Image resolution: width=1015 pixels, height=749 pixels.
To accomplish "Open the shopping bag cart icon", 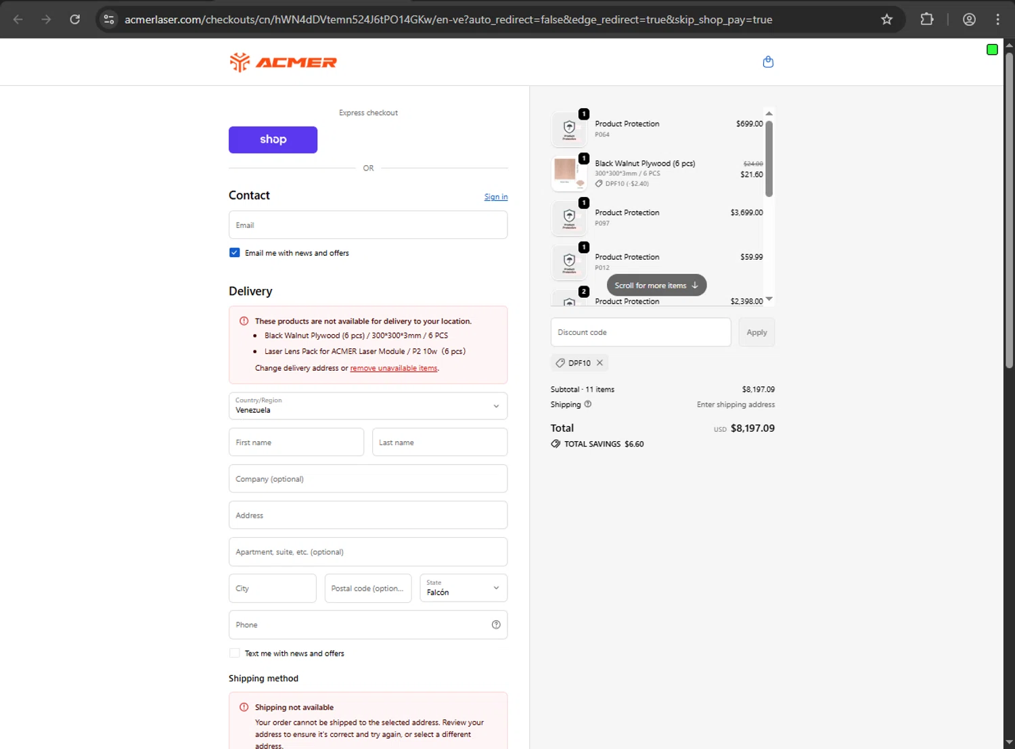I will [768, 62].
